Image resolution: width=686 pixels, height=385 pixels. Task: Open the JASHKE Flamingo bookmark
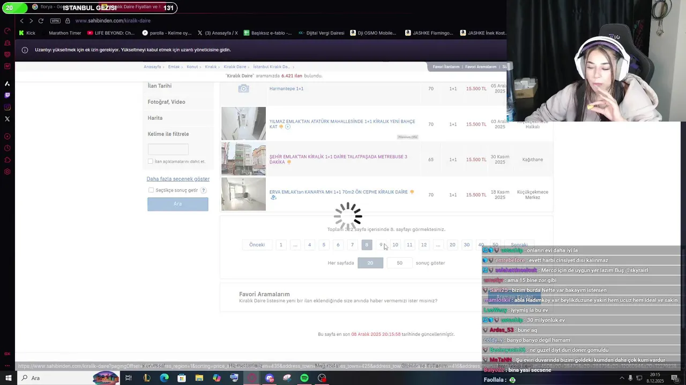pyautogui.click(x=429, y=33)
